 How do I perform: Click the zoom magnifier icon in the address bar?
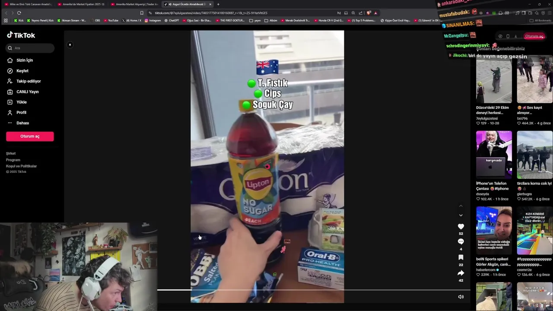tap(353, 13)
